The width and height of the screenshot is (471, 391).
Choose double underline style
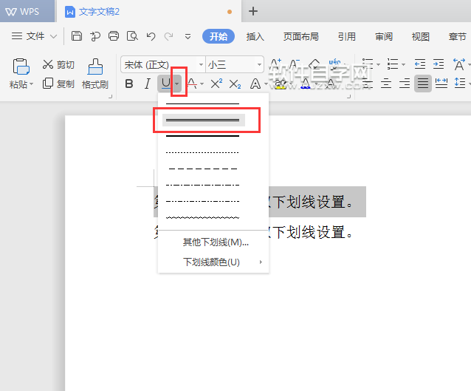pos(203,120)
